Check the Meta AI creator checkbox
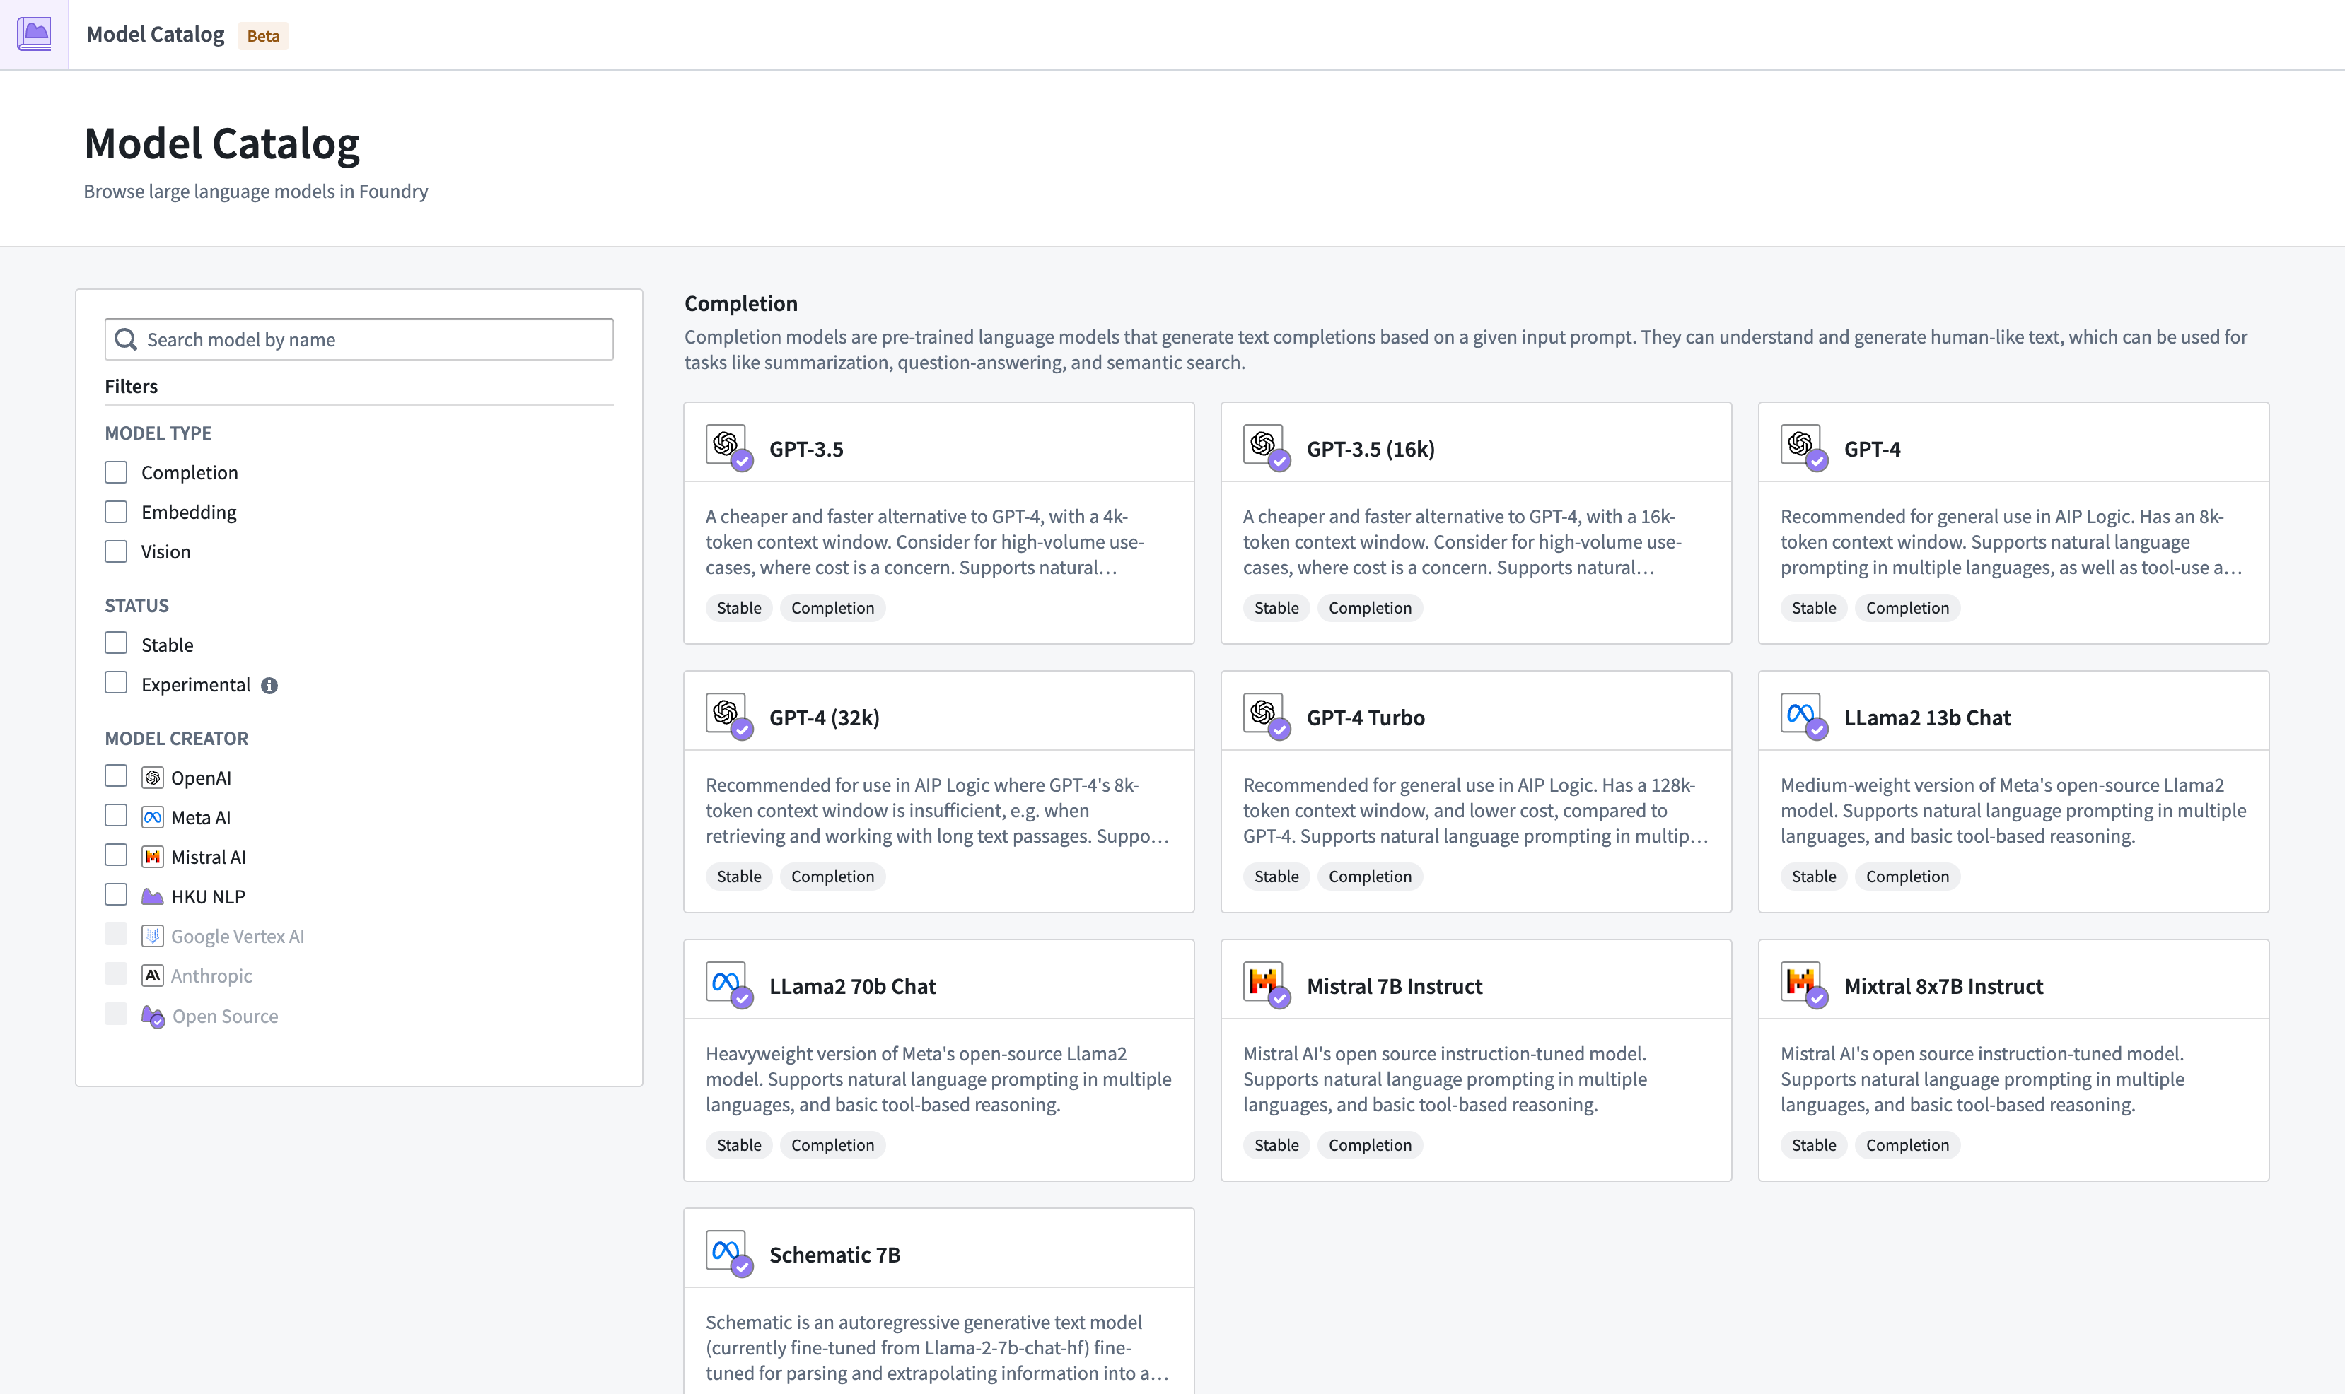Image resolution: width=2345 pixels, height=1394 pixels. pyautogui.click(x=115, y=815)
